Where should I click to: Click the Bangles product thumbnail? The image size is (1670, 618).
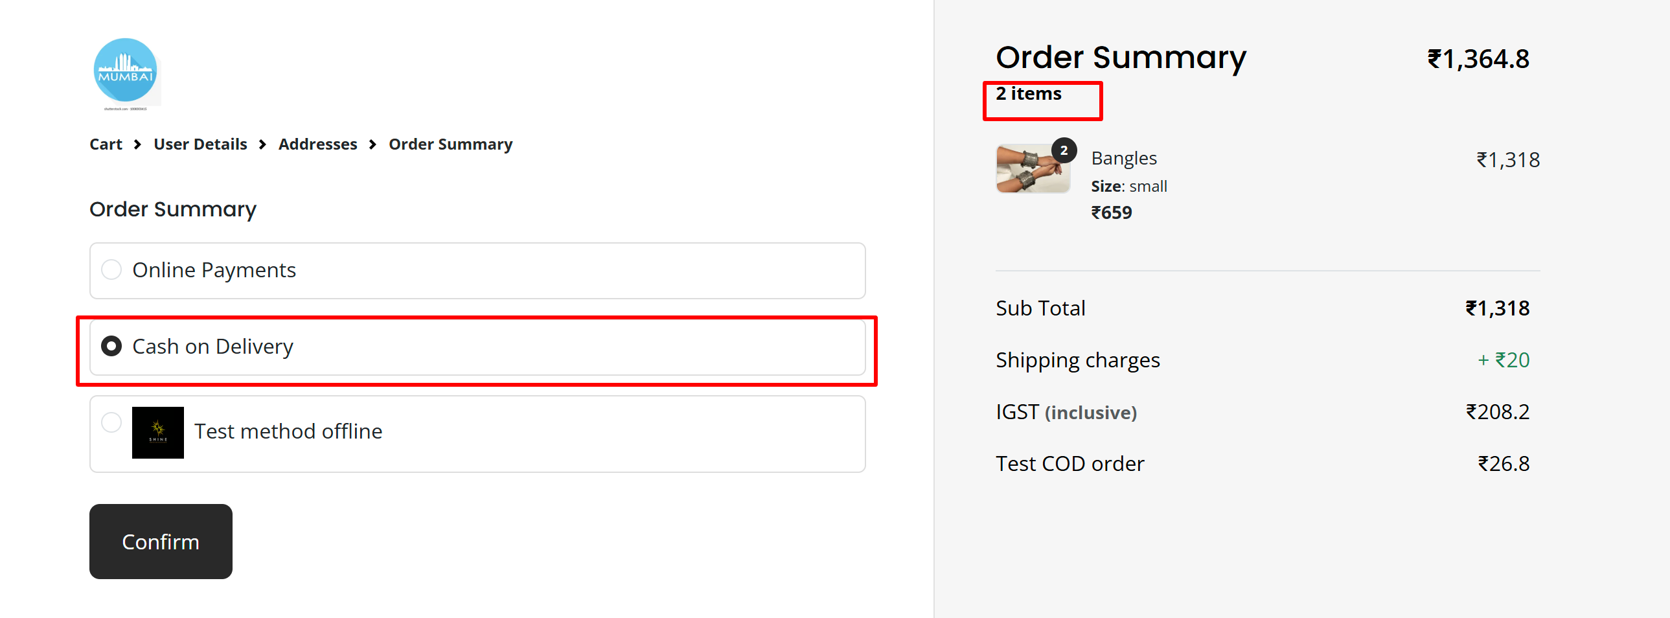pos(1031,168)
